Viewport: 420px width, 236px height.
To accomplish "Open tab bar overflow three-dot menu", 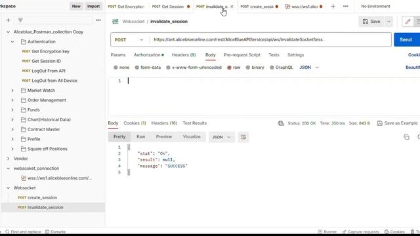I will (346, 6).
